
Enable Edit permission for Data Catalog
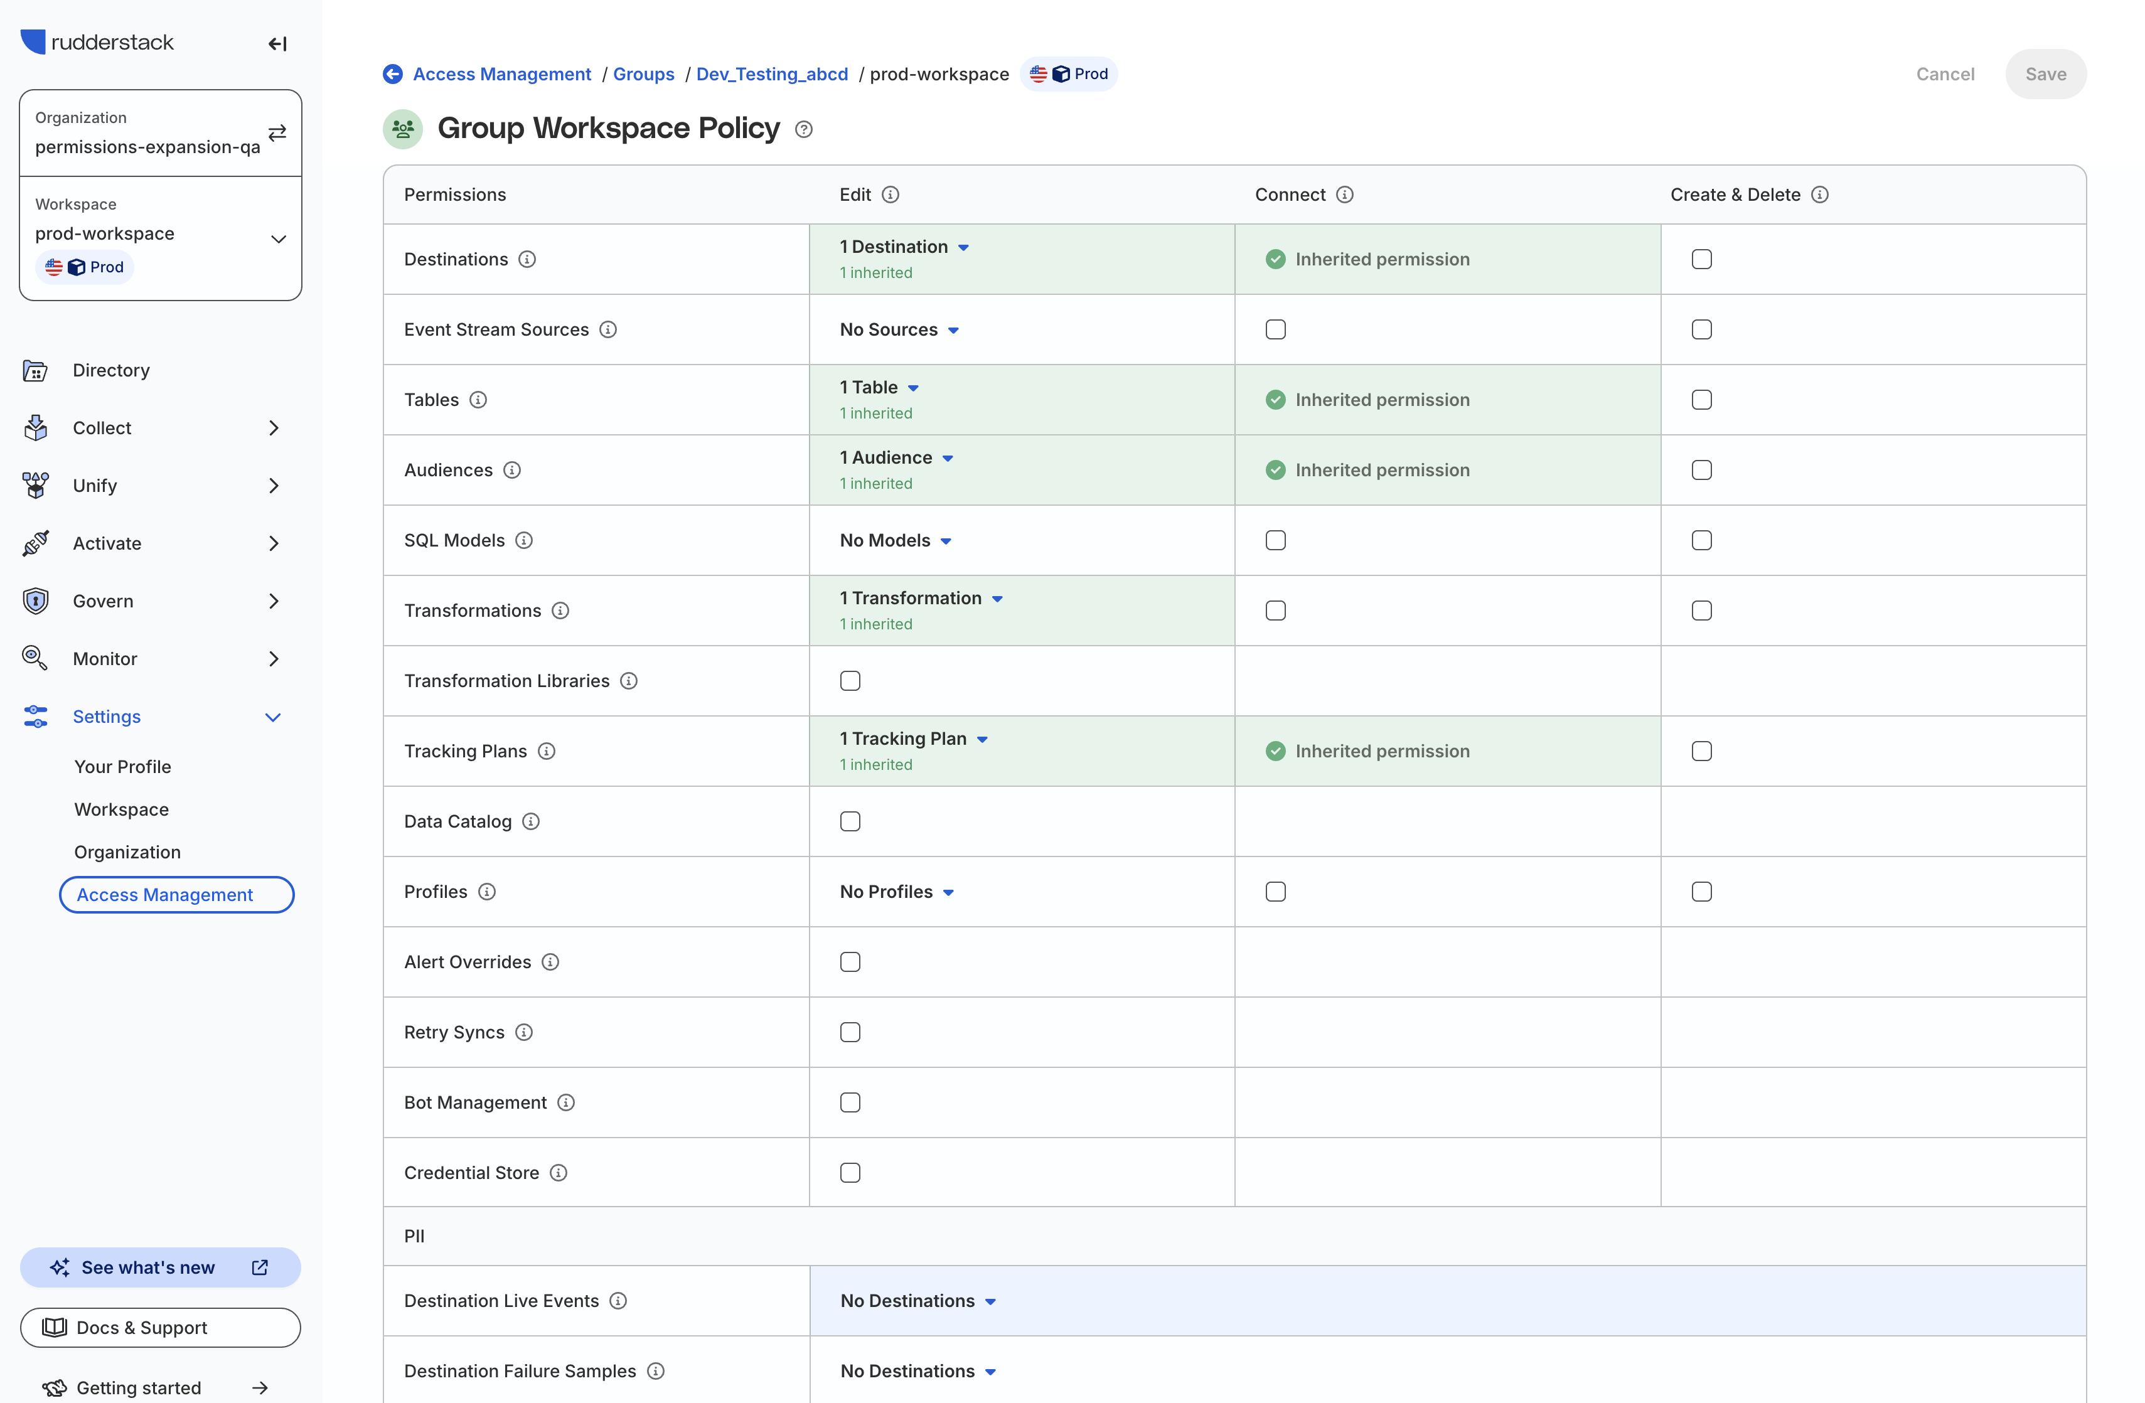click(x=850, y=821)
